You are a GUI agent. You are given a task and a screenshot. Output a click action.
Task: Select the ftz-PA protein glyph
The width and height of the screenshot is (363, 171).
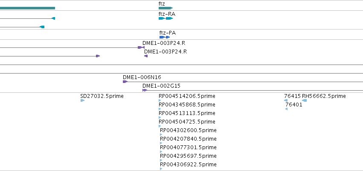click(x=165, y=37)
